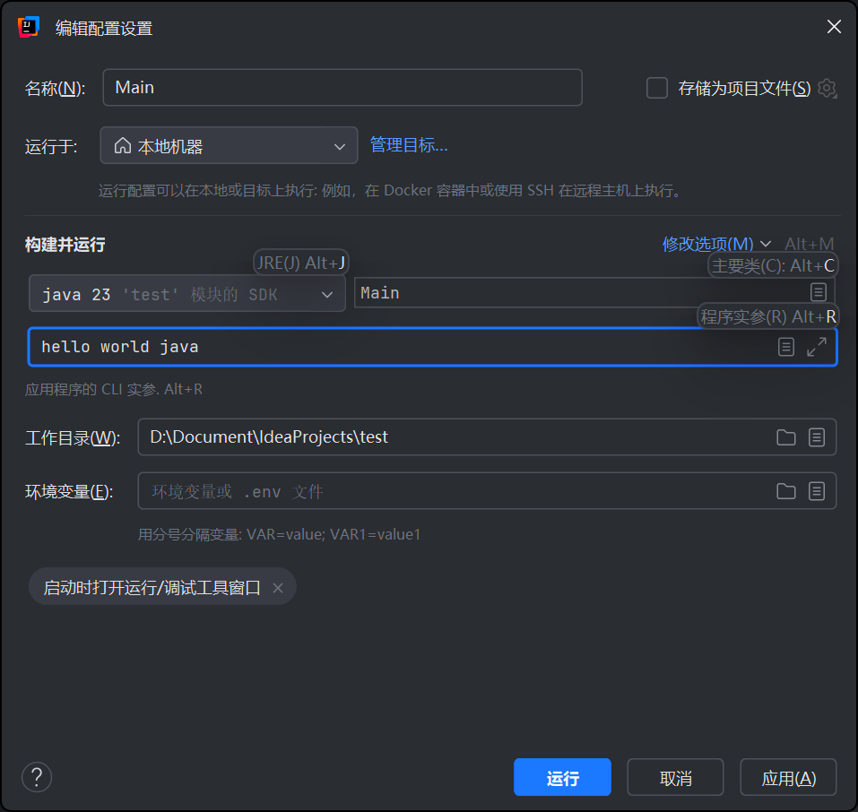Click the JRE(J) Alt+J hint label
Screen dimensions: 858x812
(301, 263)
